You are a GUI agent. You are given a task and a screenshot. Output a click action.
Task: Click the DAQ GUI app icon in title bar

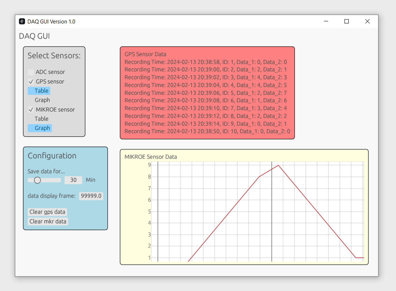pos(22,21)
